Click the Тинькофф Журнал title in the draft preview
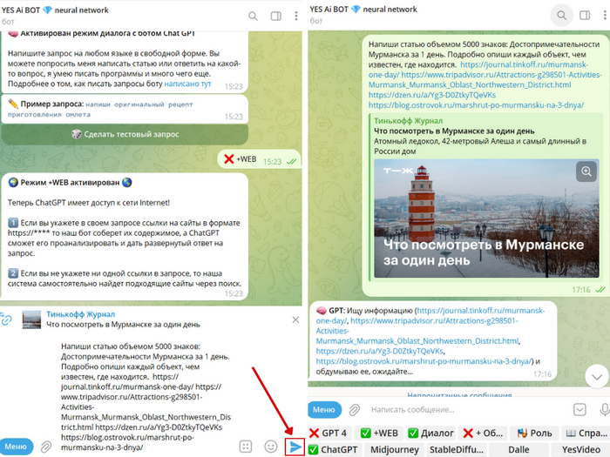The height and width of the screenshot is (457, 610). [80, 314]
